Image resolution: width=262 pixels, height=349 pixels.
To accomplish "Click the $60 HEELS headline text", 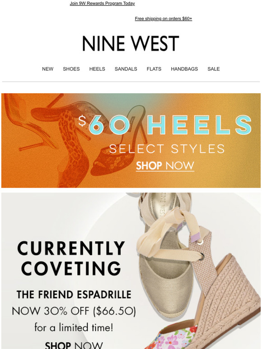I will click(x=165, y=125).
